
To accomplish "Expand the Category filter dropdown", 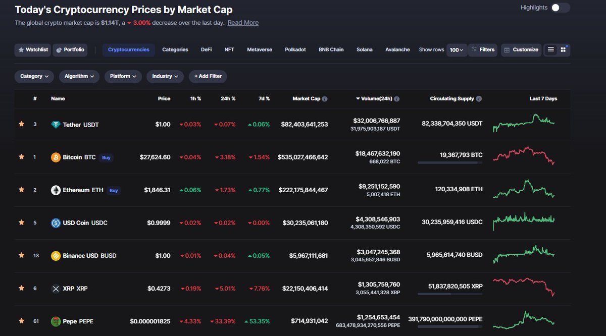I will coord(34,76).
